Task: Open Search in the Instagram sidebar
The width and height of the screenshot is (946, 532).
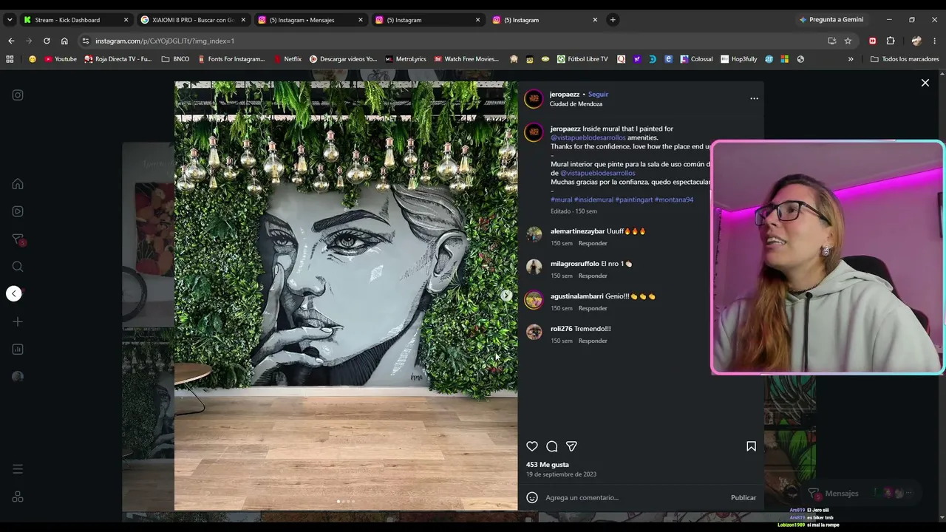Action: [x=18, y=267]
